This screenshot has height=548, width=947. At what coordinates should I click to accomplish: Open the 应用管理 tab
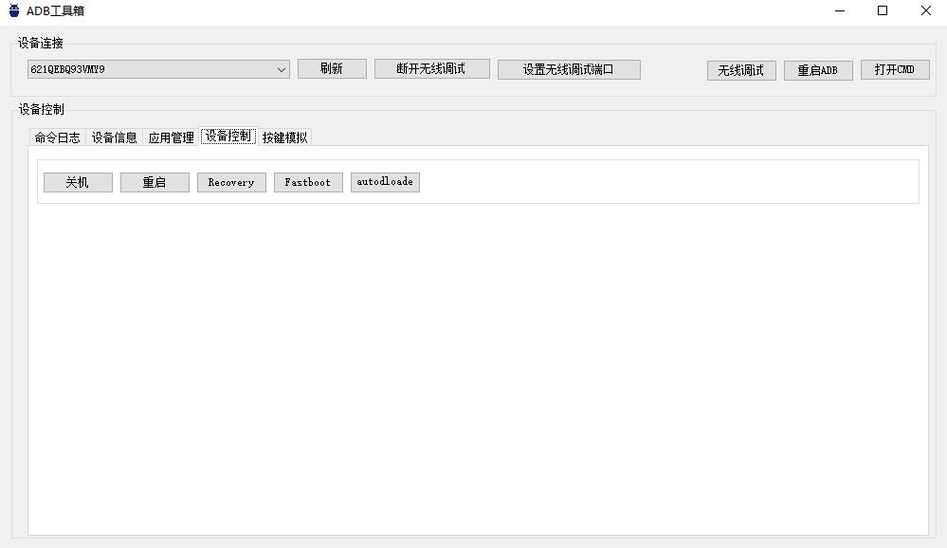click(170, 137)
